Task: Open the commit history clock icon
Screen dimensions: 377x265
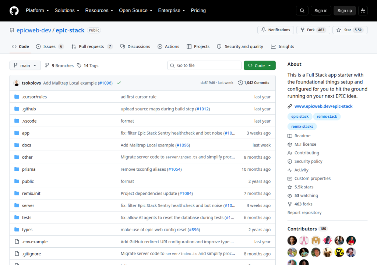Action: (x=240, y=83)
